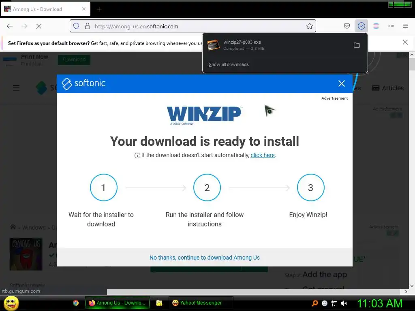Screen dimensions: 415x311
Task: Open the Articles section in Softonic nav
Action: pyautogui.click(x=388, y=88)
